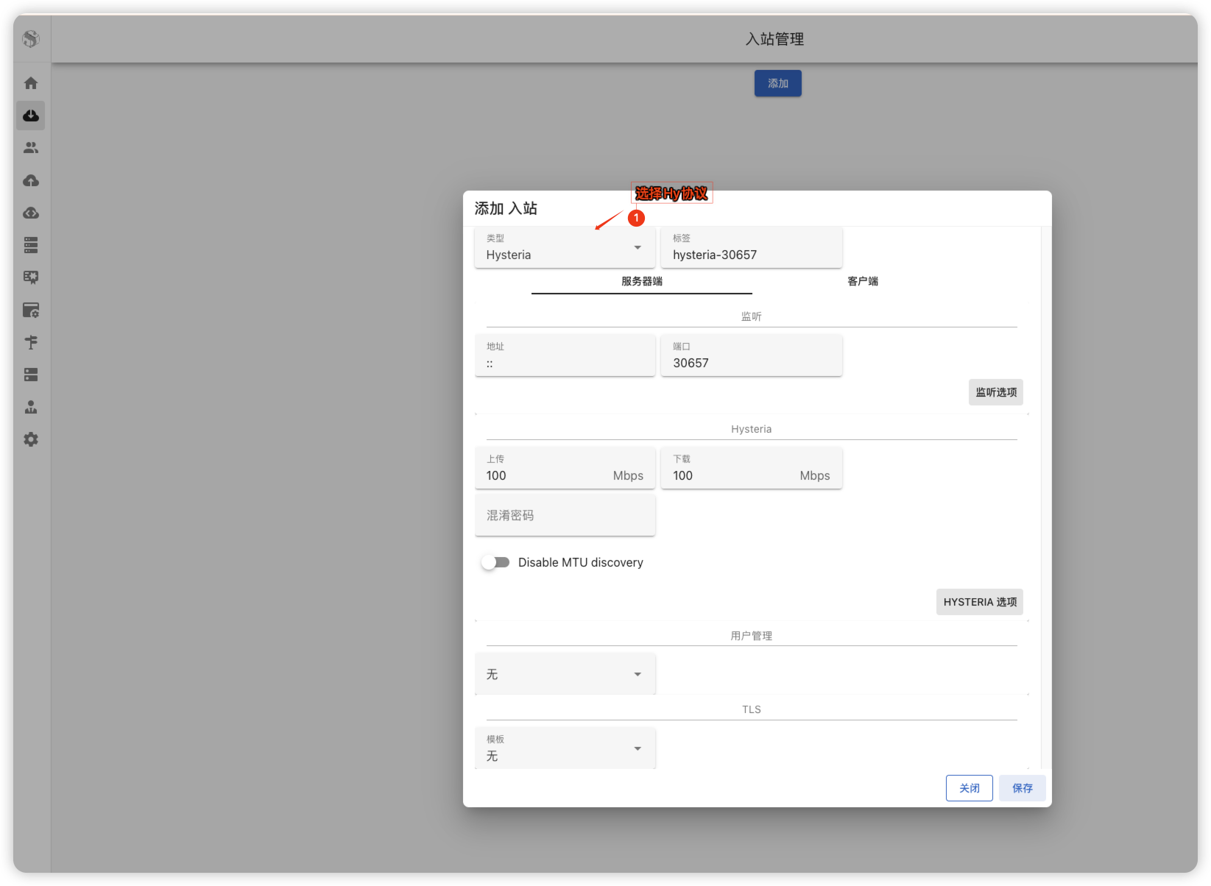This screenshot has height=886, width=1211.
Task: Switch to the 客户端 tab
Action: tap(862, 281)
